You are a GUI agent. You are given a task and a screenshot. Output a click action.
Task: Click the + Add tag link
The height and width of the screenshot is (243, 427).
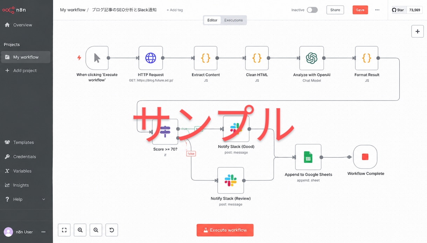[x=175, y=10]
